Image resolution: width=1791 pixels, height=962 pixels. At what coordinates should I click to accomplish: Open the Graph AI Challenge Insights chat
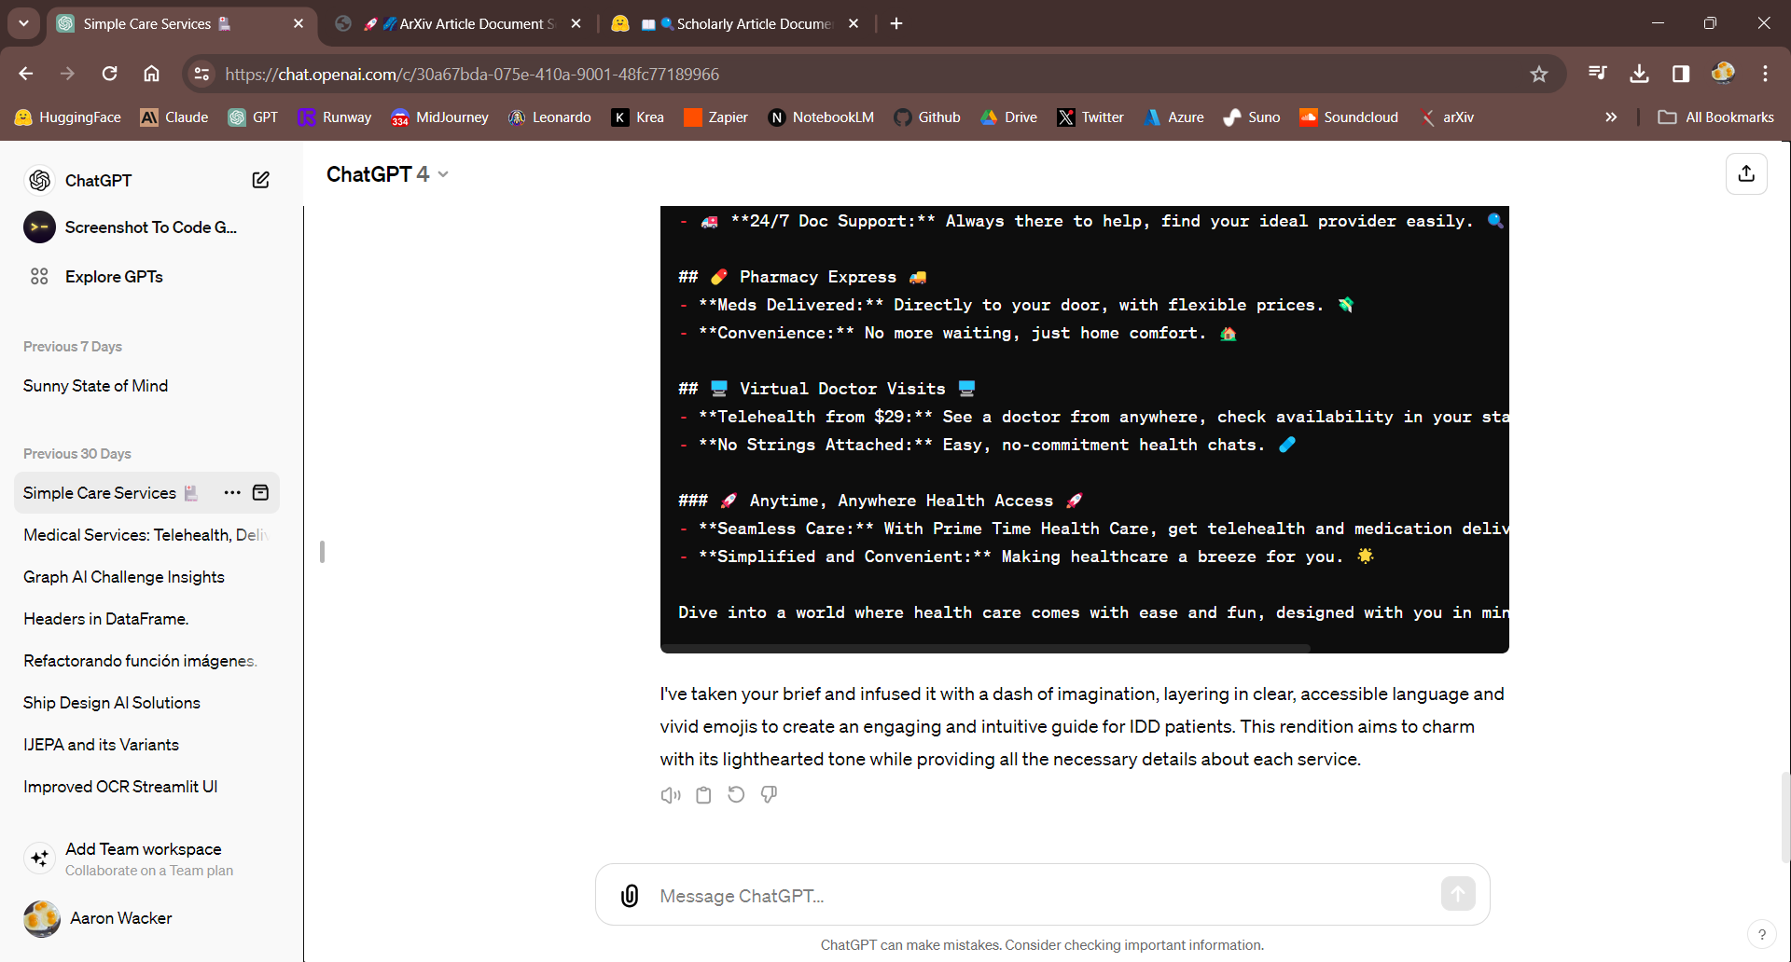coord(146,577)
